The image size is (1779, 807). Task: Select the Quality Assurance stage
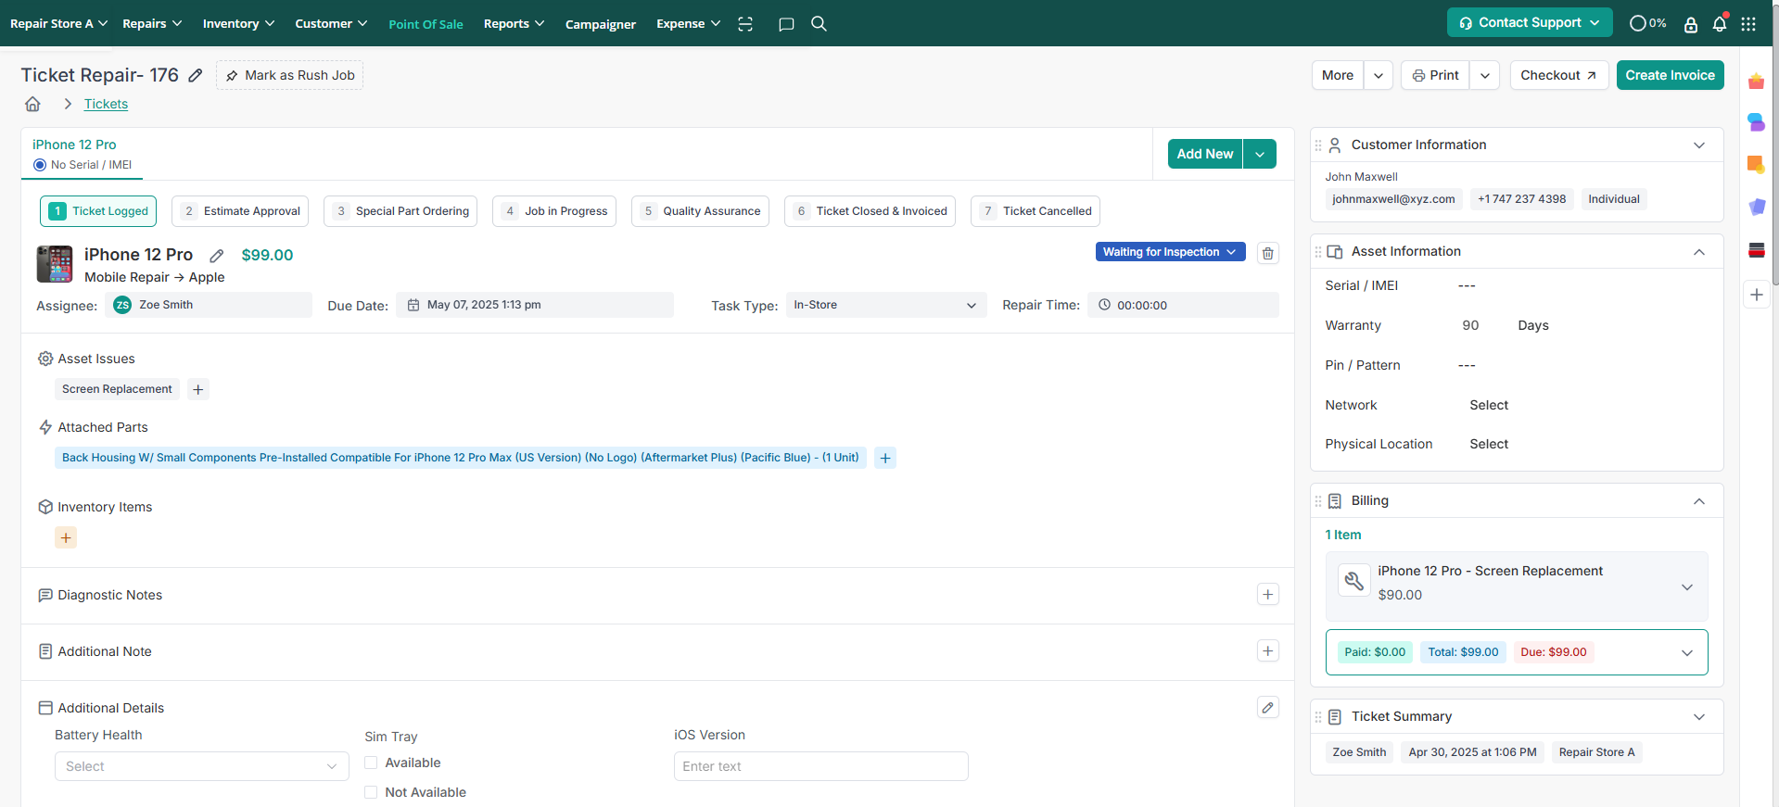[x=700, y=211]
